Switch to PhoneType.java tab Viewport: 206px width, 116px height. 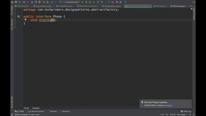click(x=179, y=6)
